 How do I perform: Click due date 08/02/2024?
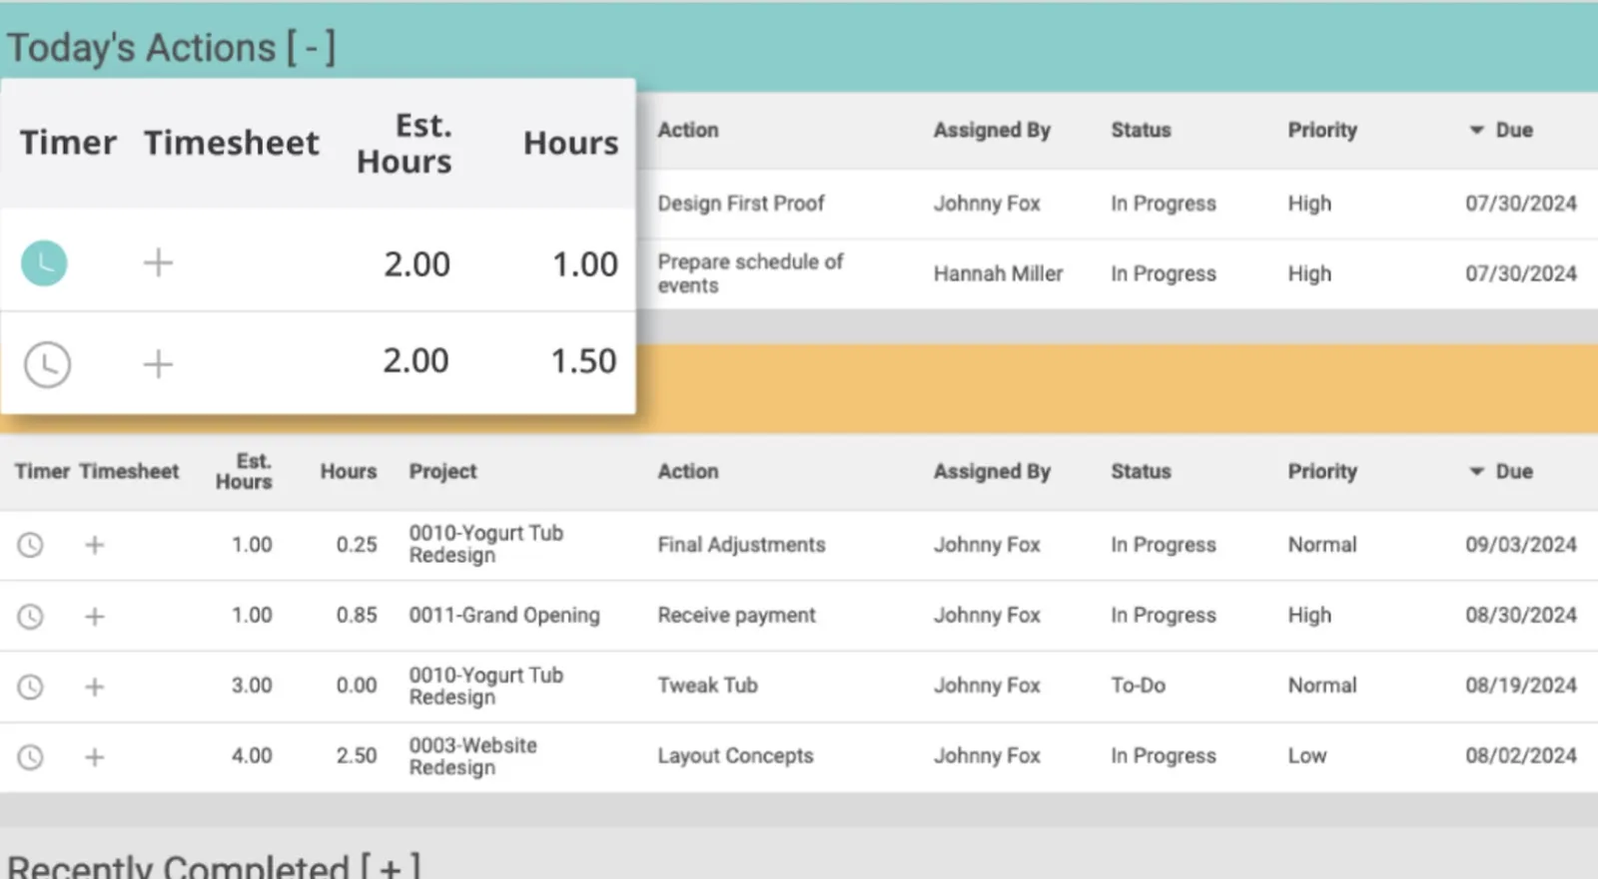(1521, 756)
